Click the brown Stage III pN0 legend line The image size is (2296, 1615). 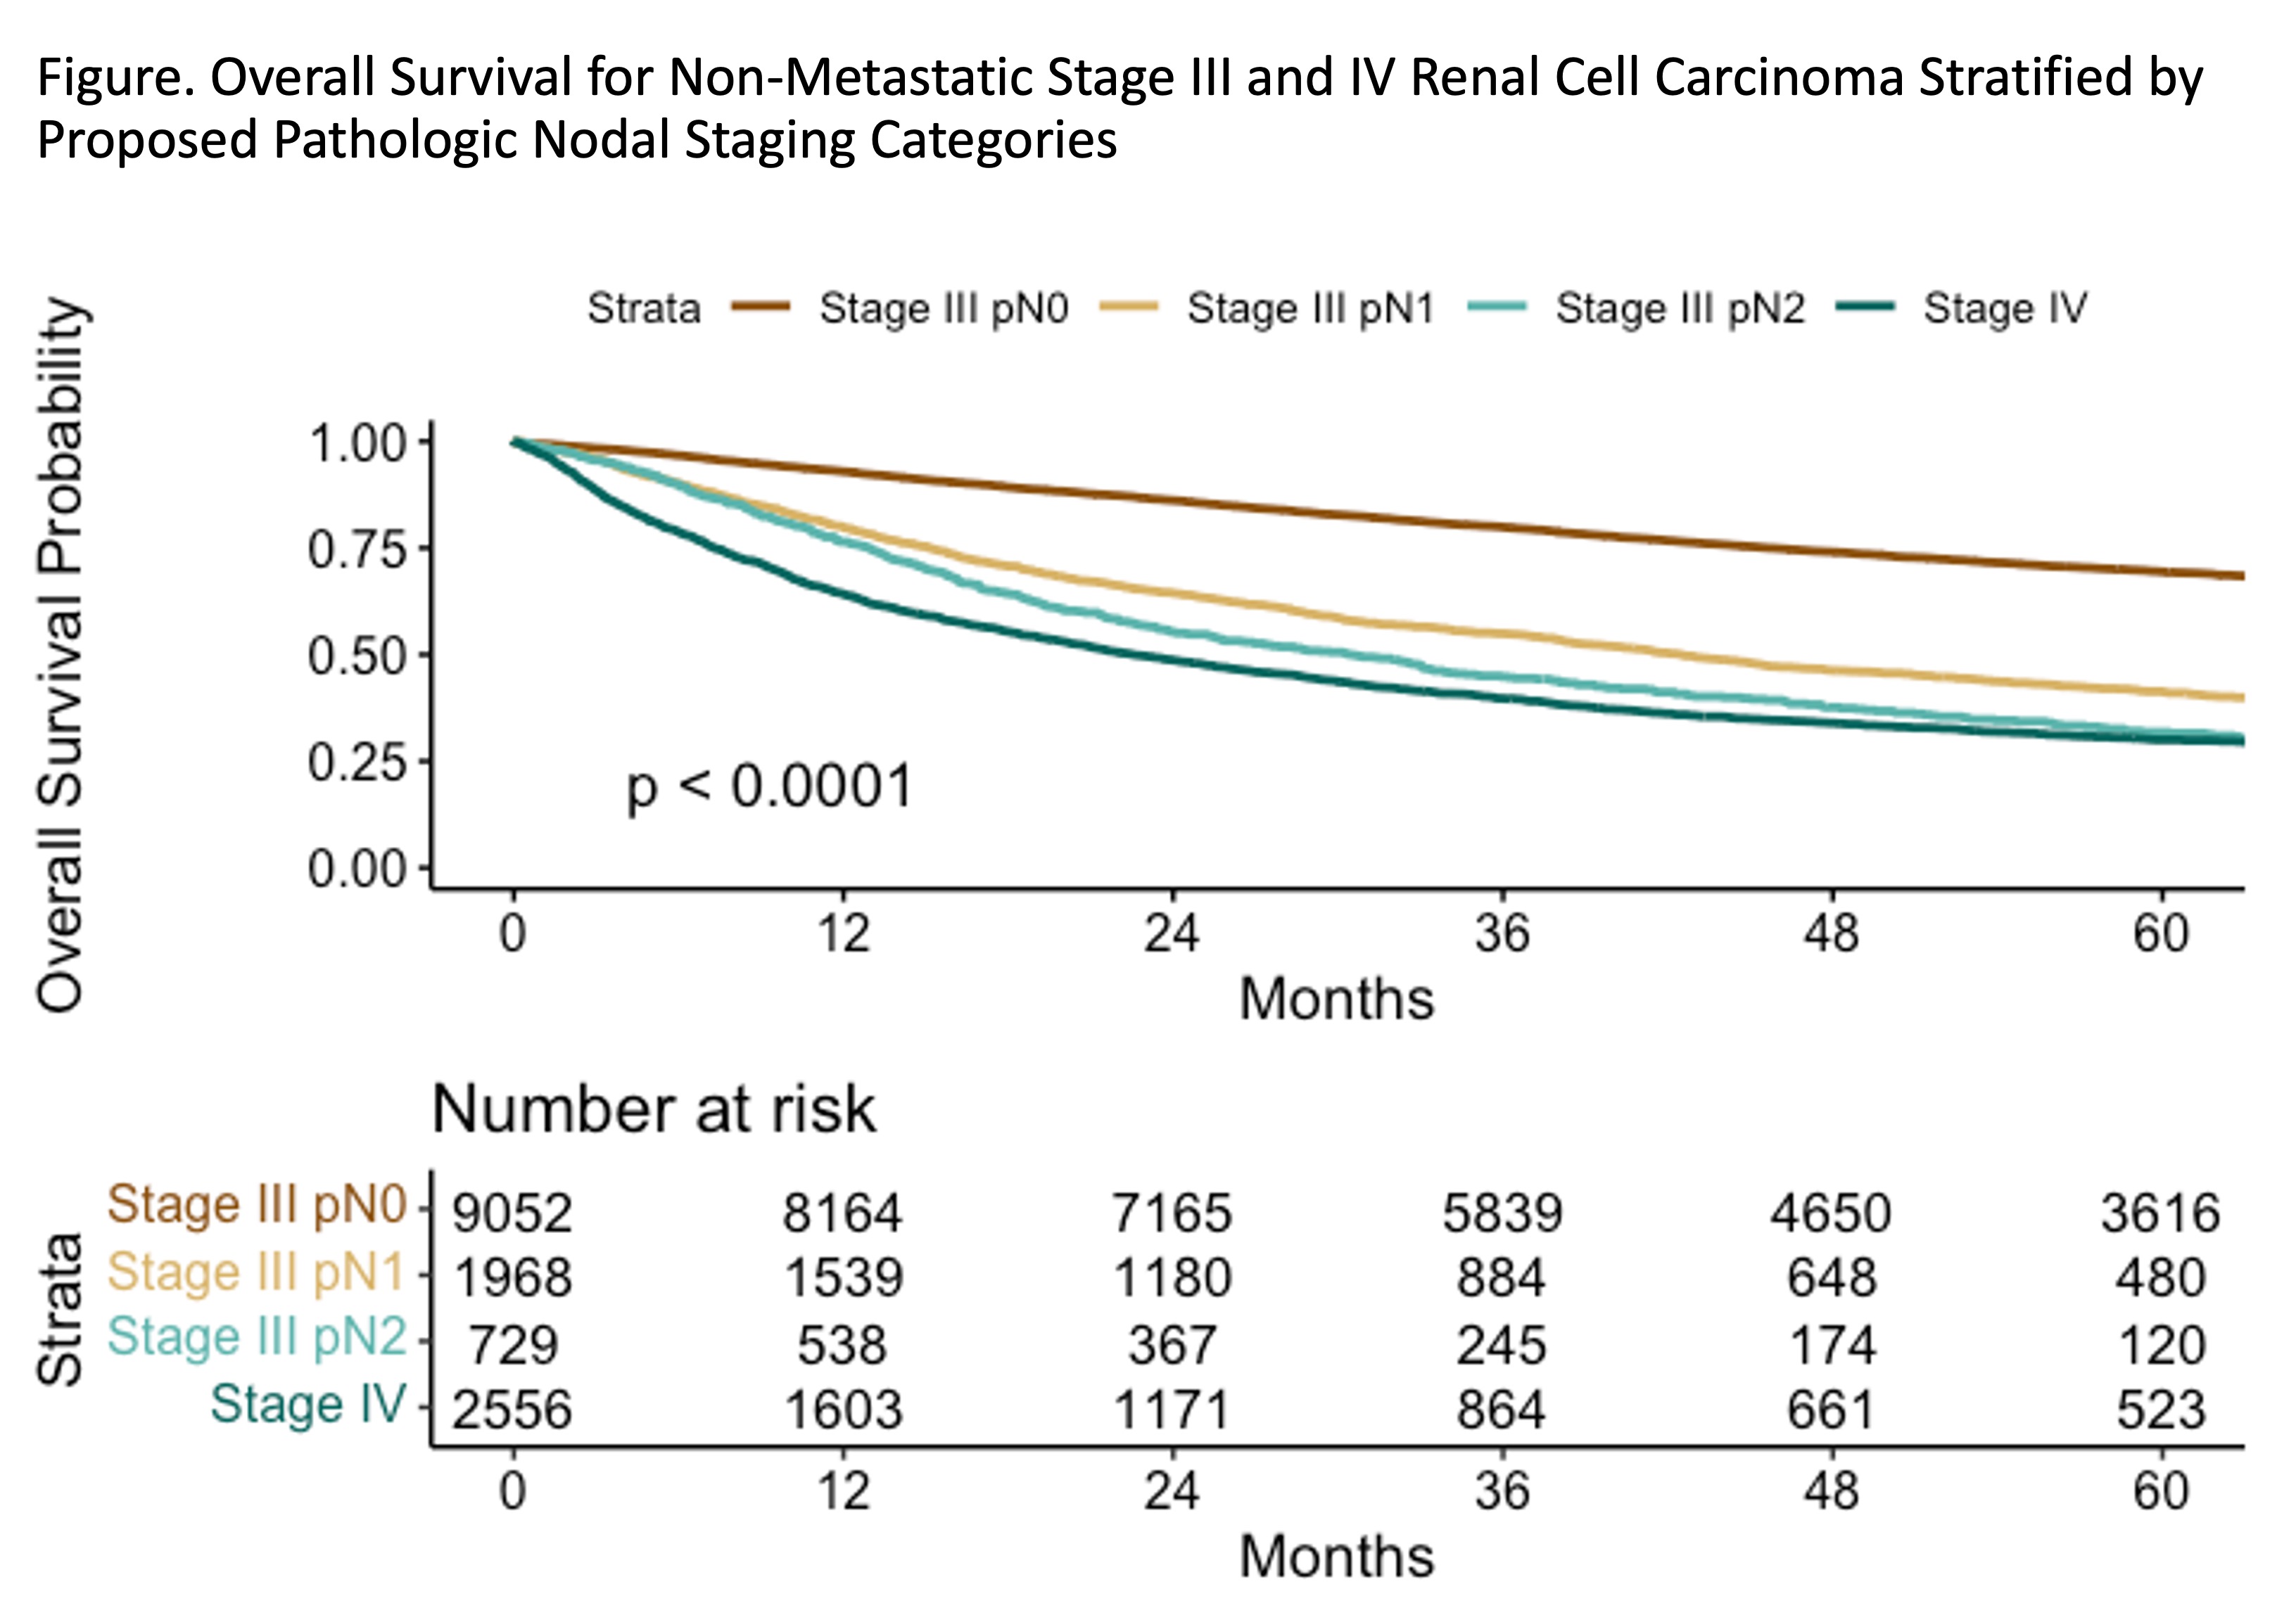[x=761, y=307]
